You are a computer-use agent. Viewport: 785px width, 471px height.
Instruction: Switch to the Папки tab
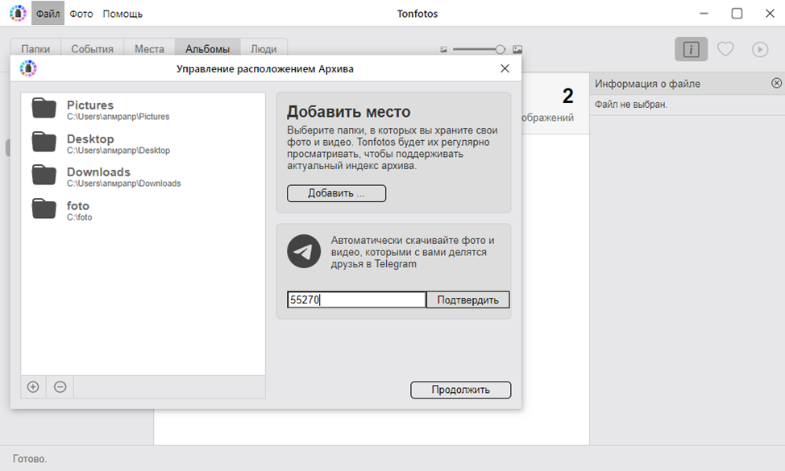pos(35,48)
